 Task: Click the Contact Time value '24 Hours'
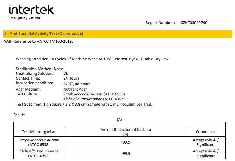[x=71, y=78]
